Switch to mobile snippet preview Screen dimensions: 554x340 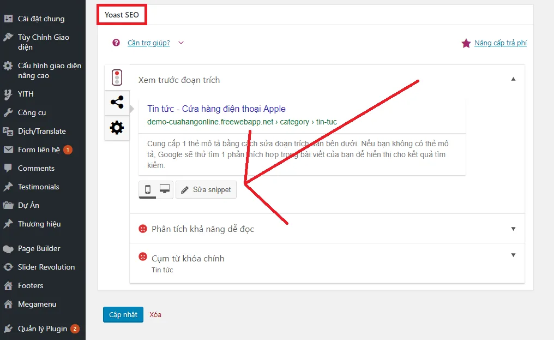[147, 189]
